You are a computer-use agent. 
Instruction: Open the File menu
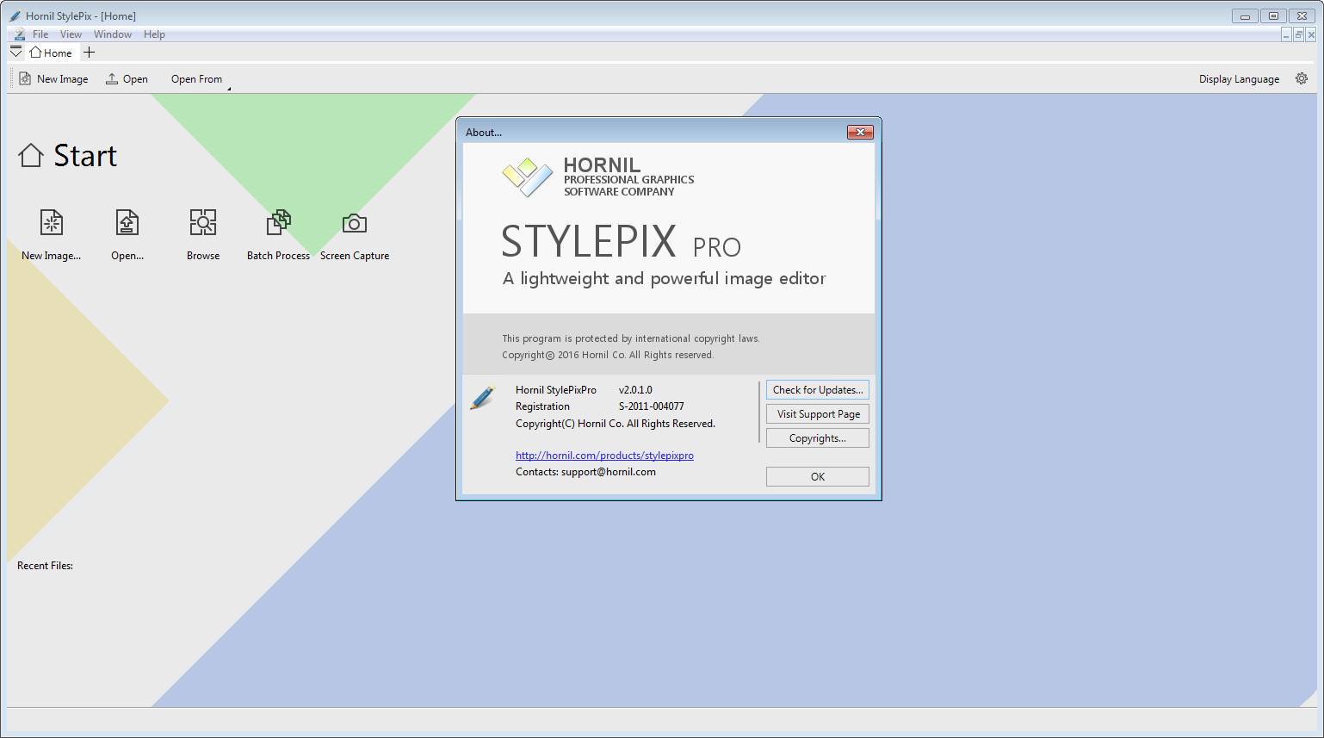point(40,34)
